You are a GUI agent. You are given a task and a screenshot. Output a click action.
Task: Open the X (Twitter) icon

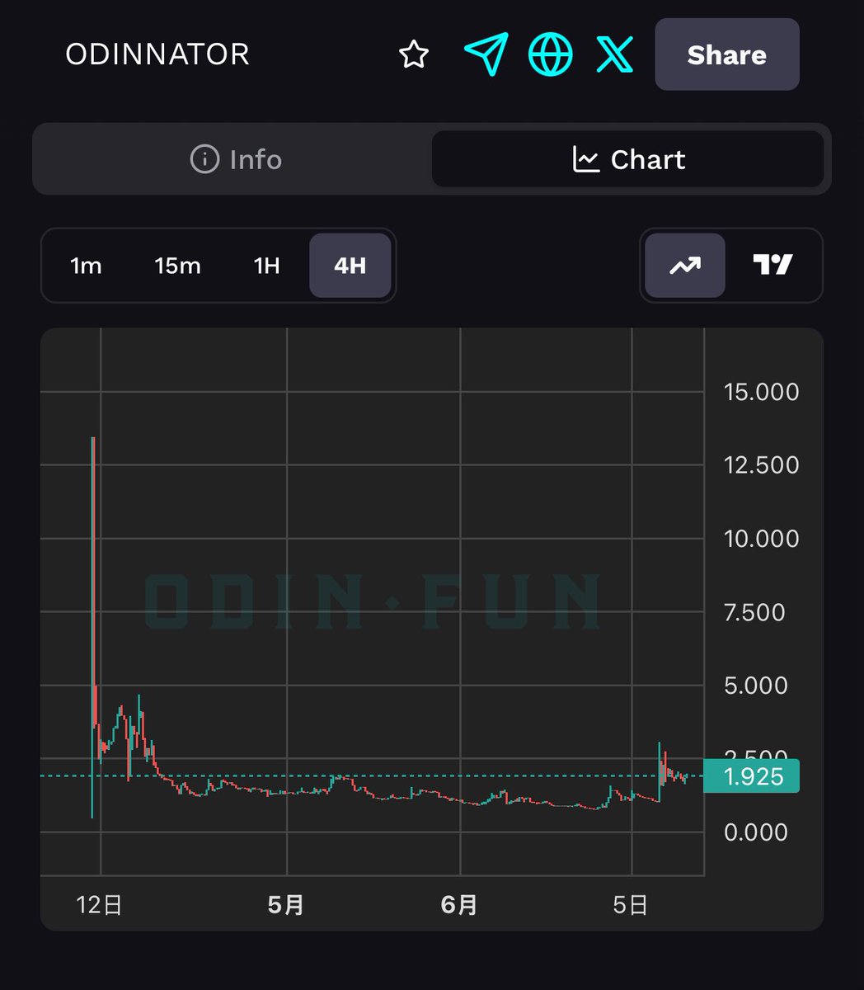[613, 54]
